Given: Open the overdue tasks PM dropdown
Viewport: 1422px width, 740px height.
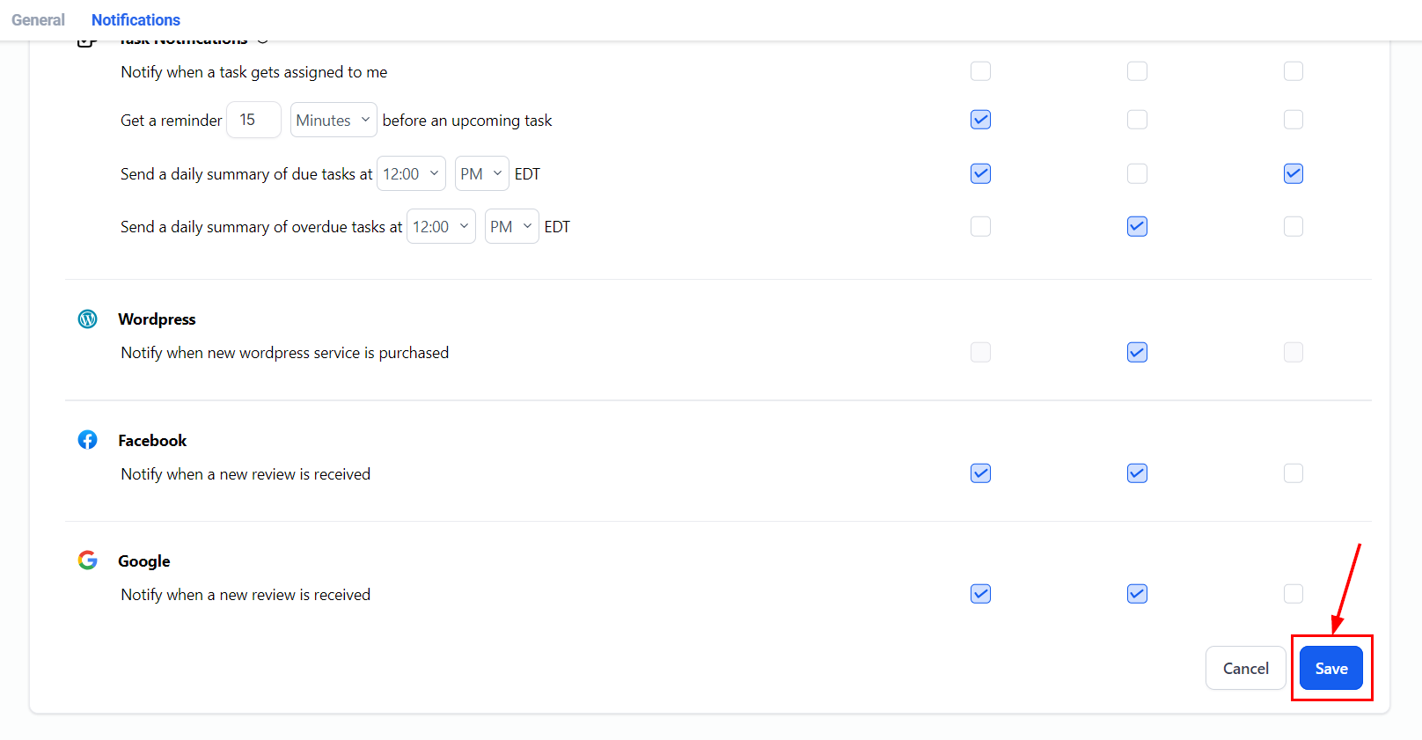Looking at the screenshot, I should 511,227.
